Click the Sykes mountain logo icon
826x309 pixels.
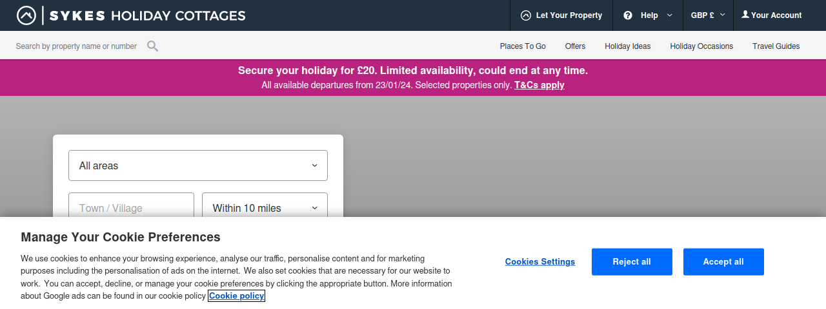coord(26,15)
